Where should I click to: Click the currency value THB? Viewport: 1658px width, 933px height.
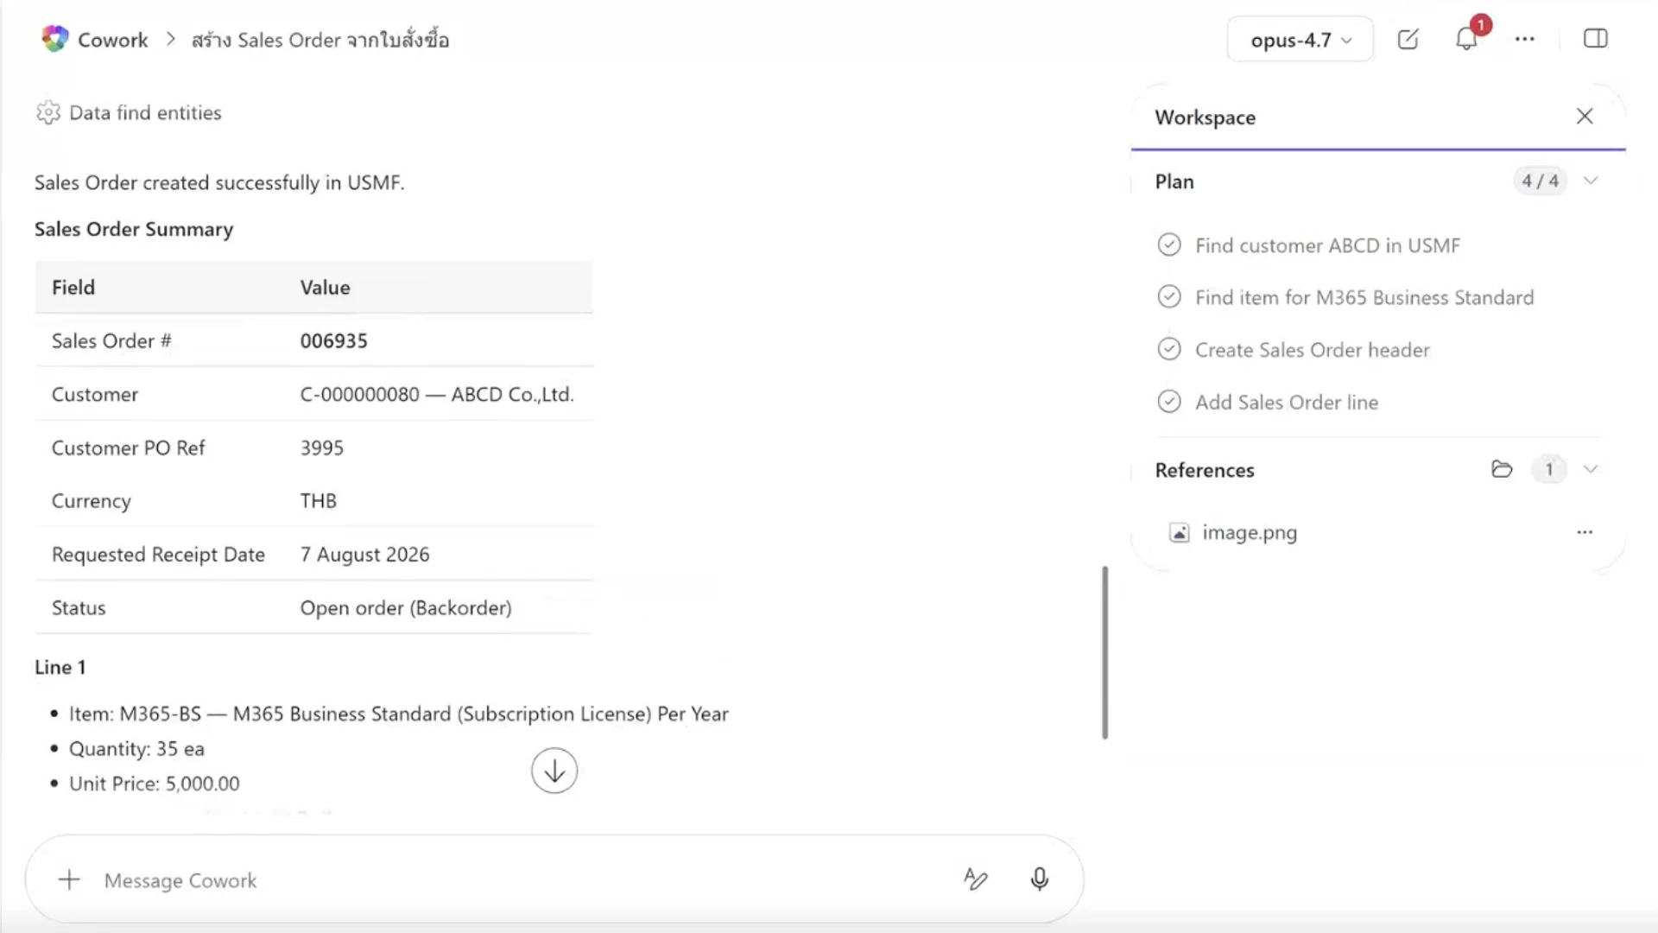coord(318,501)
